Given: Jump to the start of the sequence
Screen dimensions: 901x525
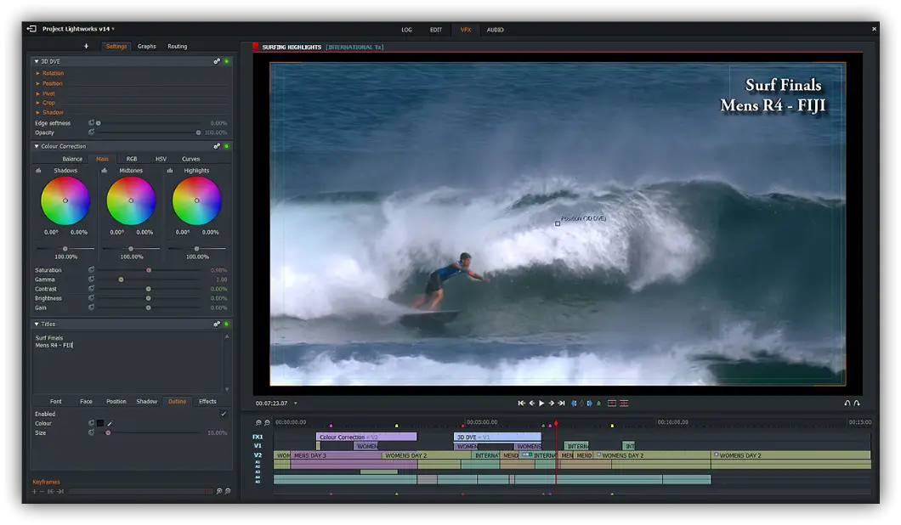Looking at the screenshot, I should tap(521, 404).
